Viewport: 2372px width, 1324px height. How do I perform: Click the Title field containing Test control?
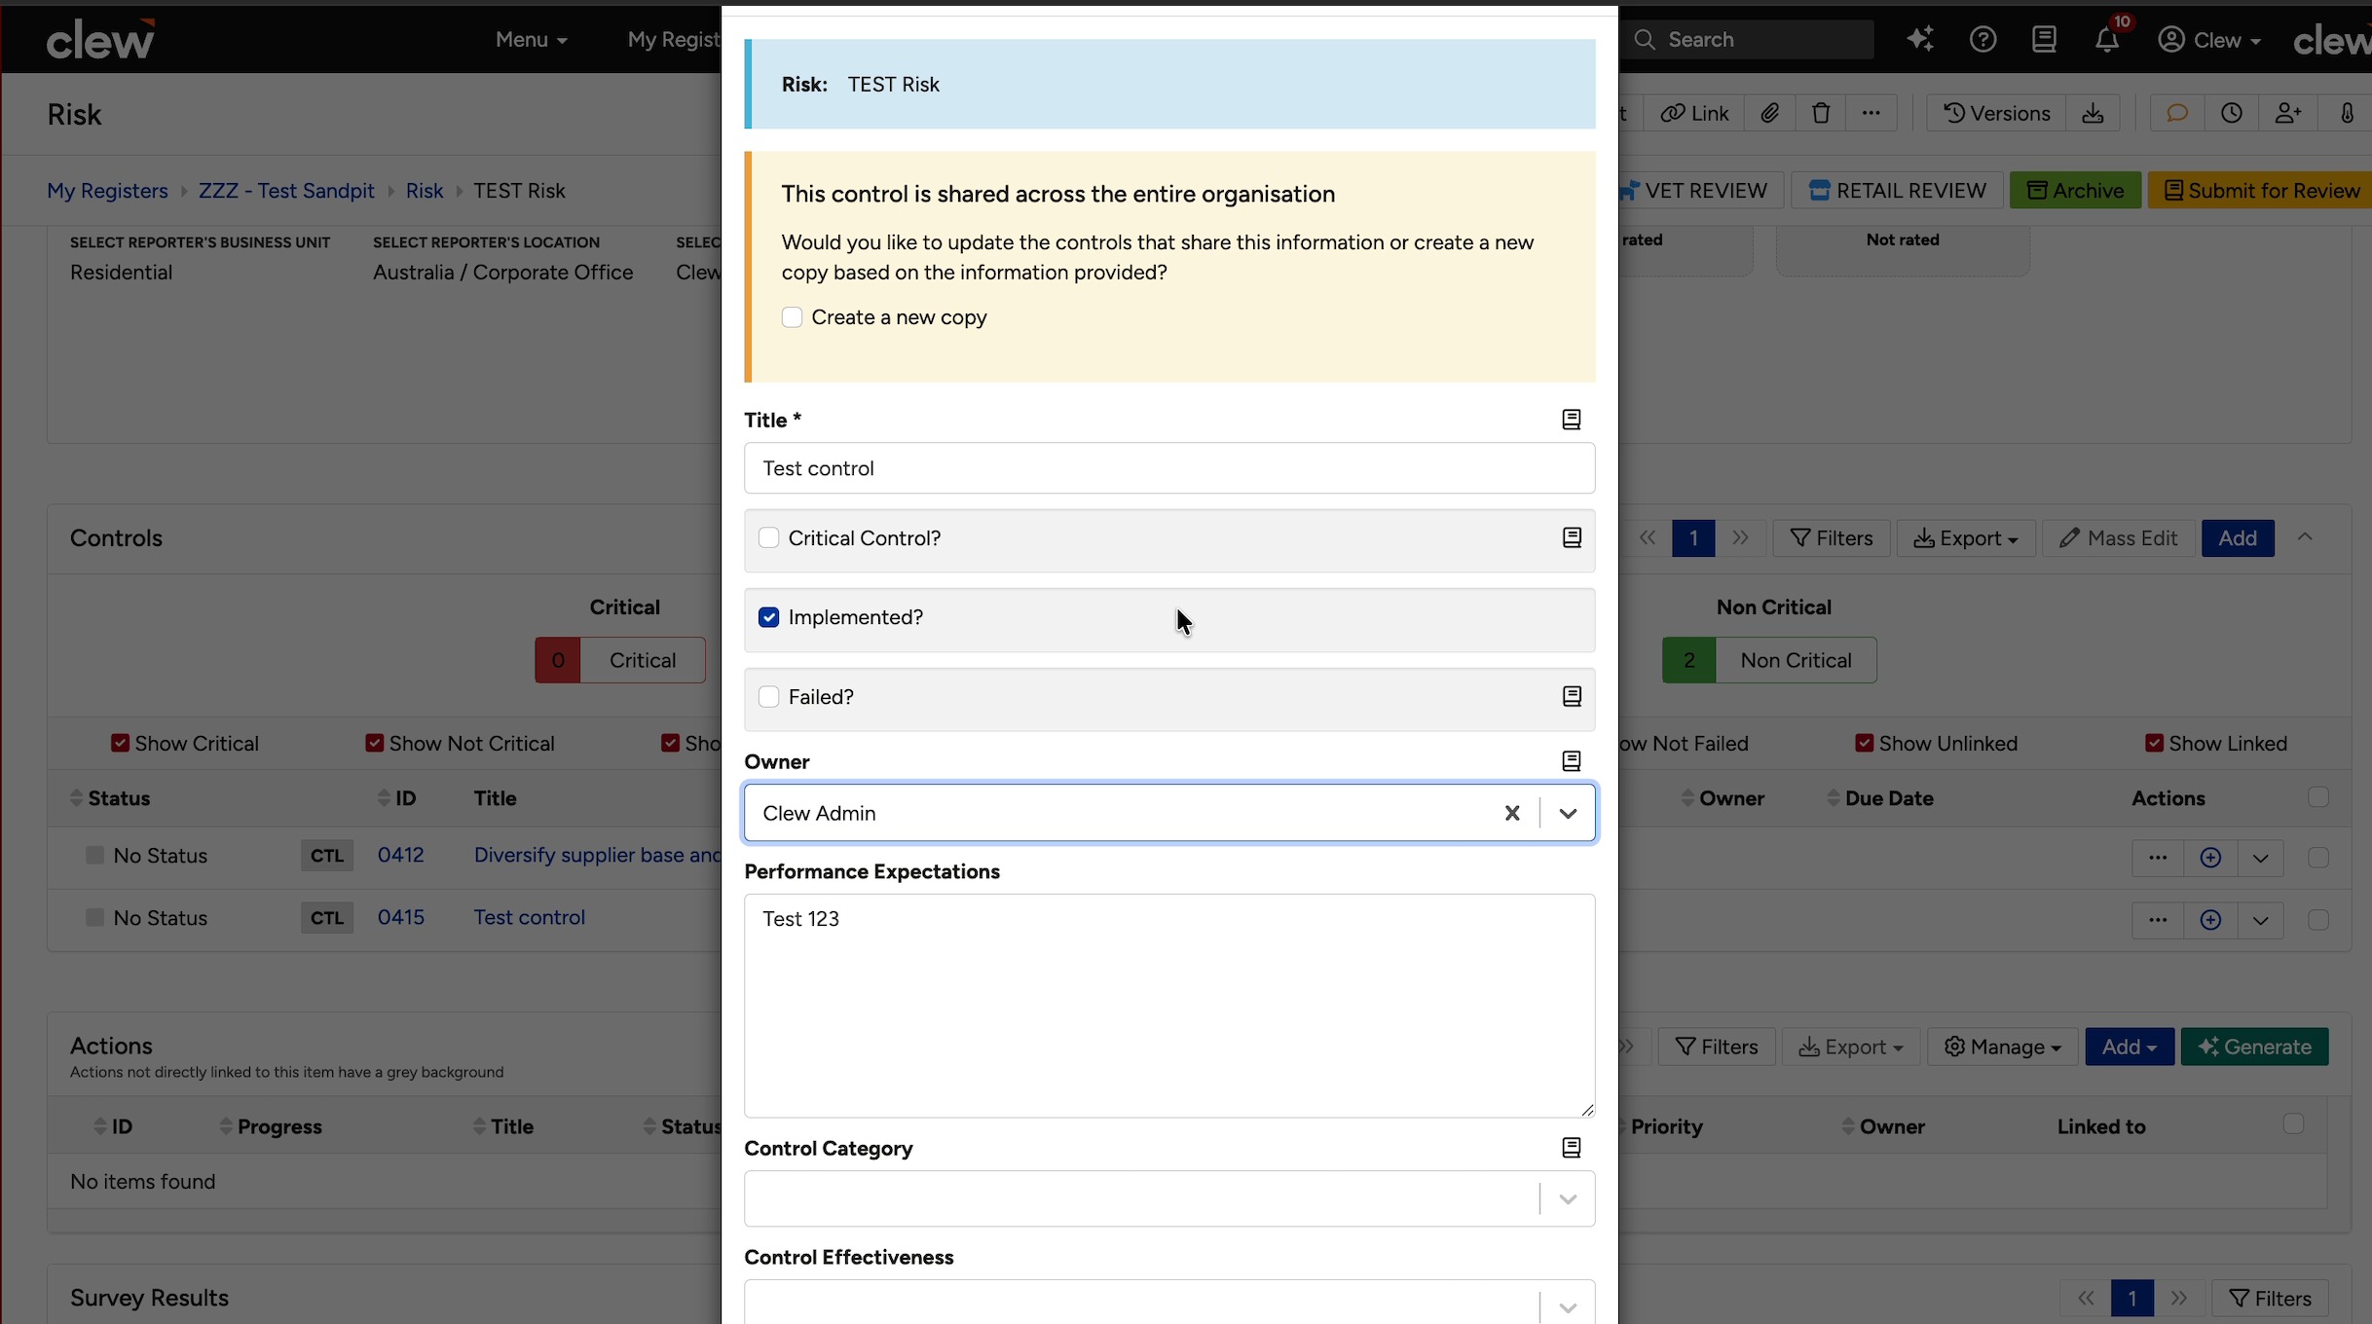coord(1169,468)
